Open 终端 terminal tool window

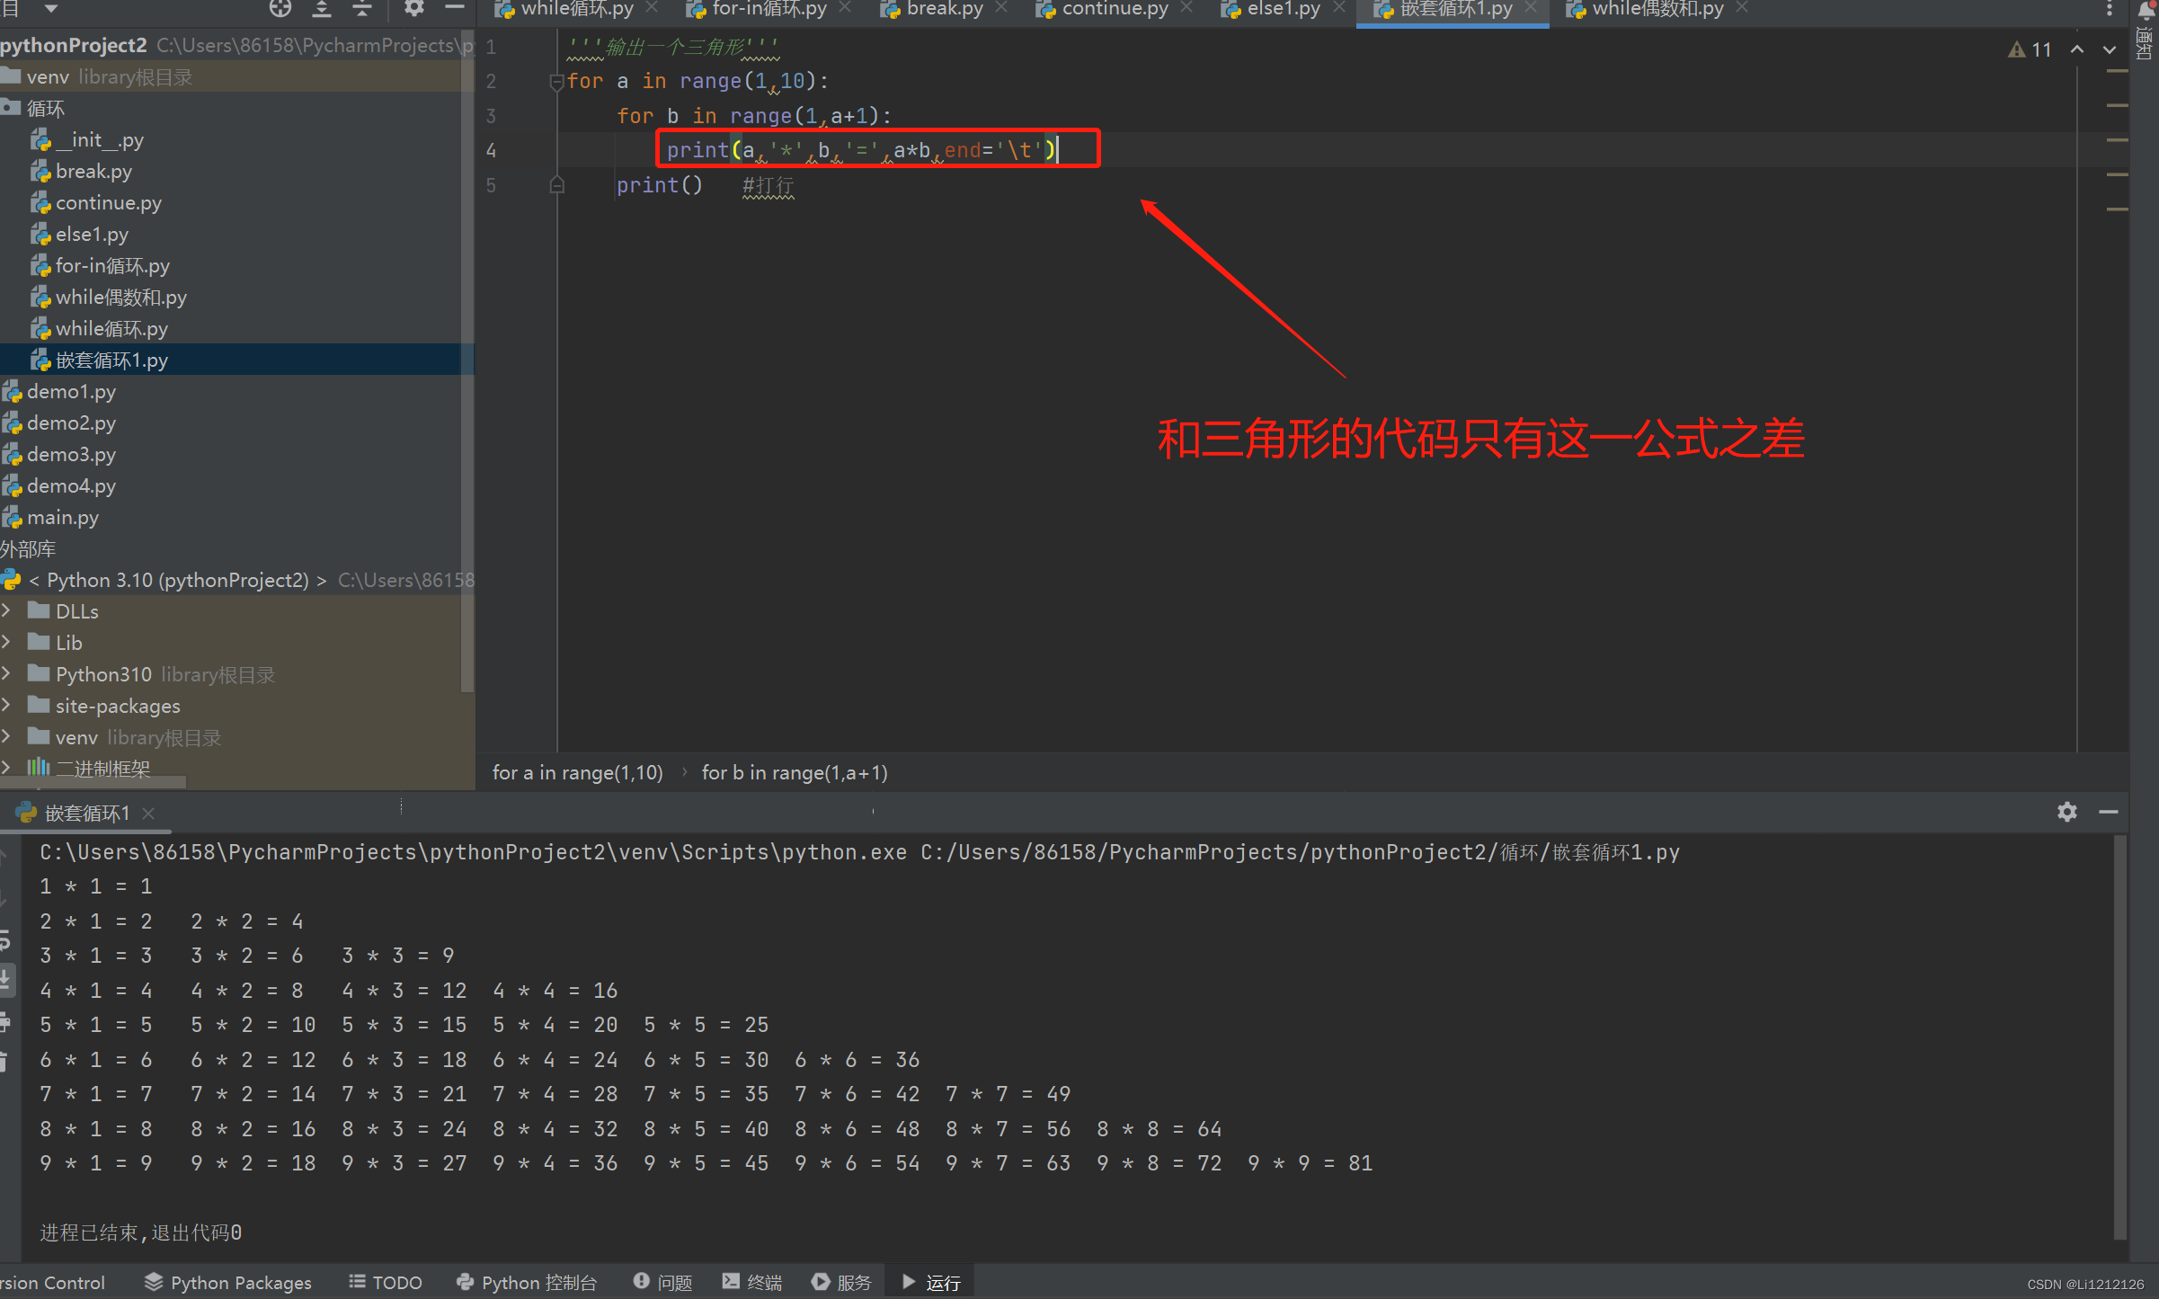point(752,1282)
